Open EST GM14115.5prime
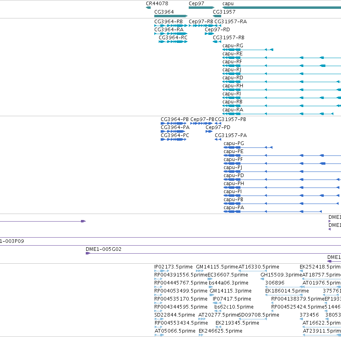This screenshot has width=341, height=337. pos(217,267)
